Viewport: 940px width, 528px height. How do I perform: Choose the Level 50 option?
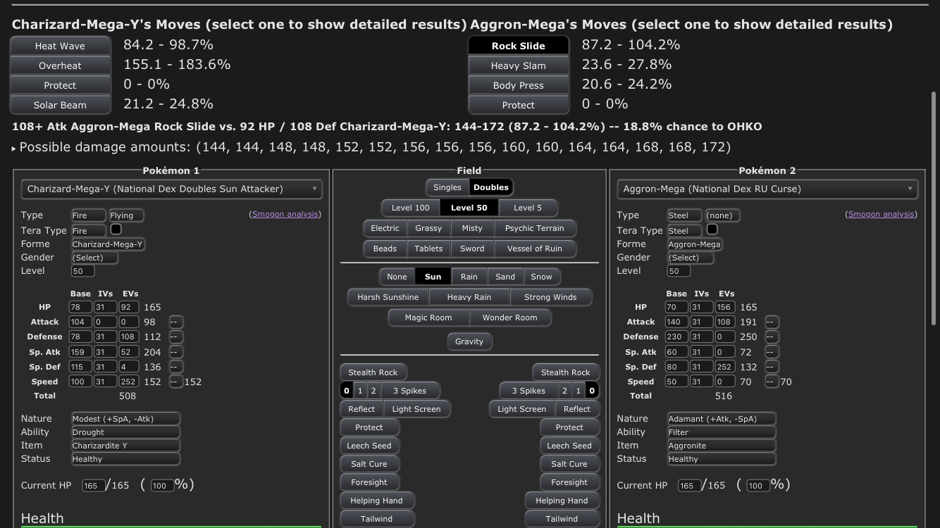point(469,208)
